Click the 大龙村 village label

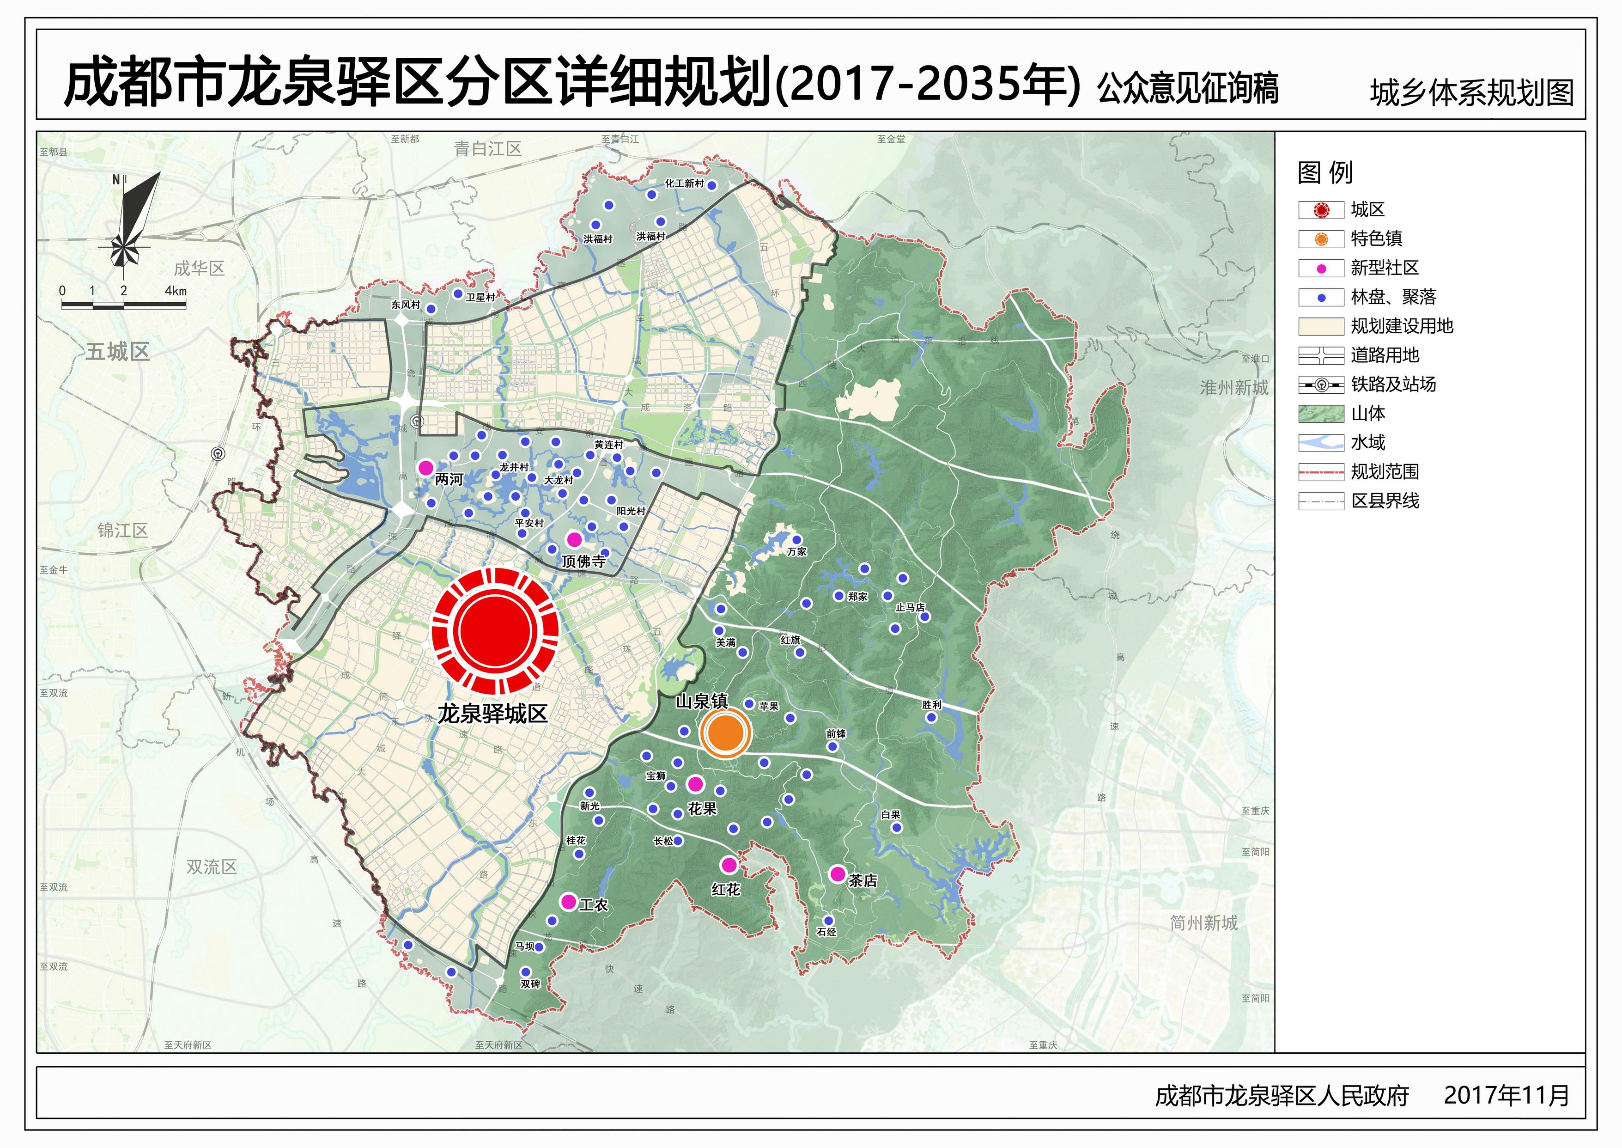click(x=559, y=480)
